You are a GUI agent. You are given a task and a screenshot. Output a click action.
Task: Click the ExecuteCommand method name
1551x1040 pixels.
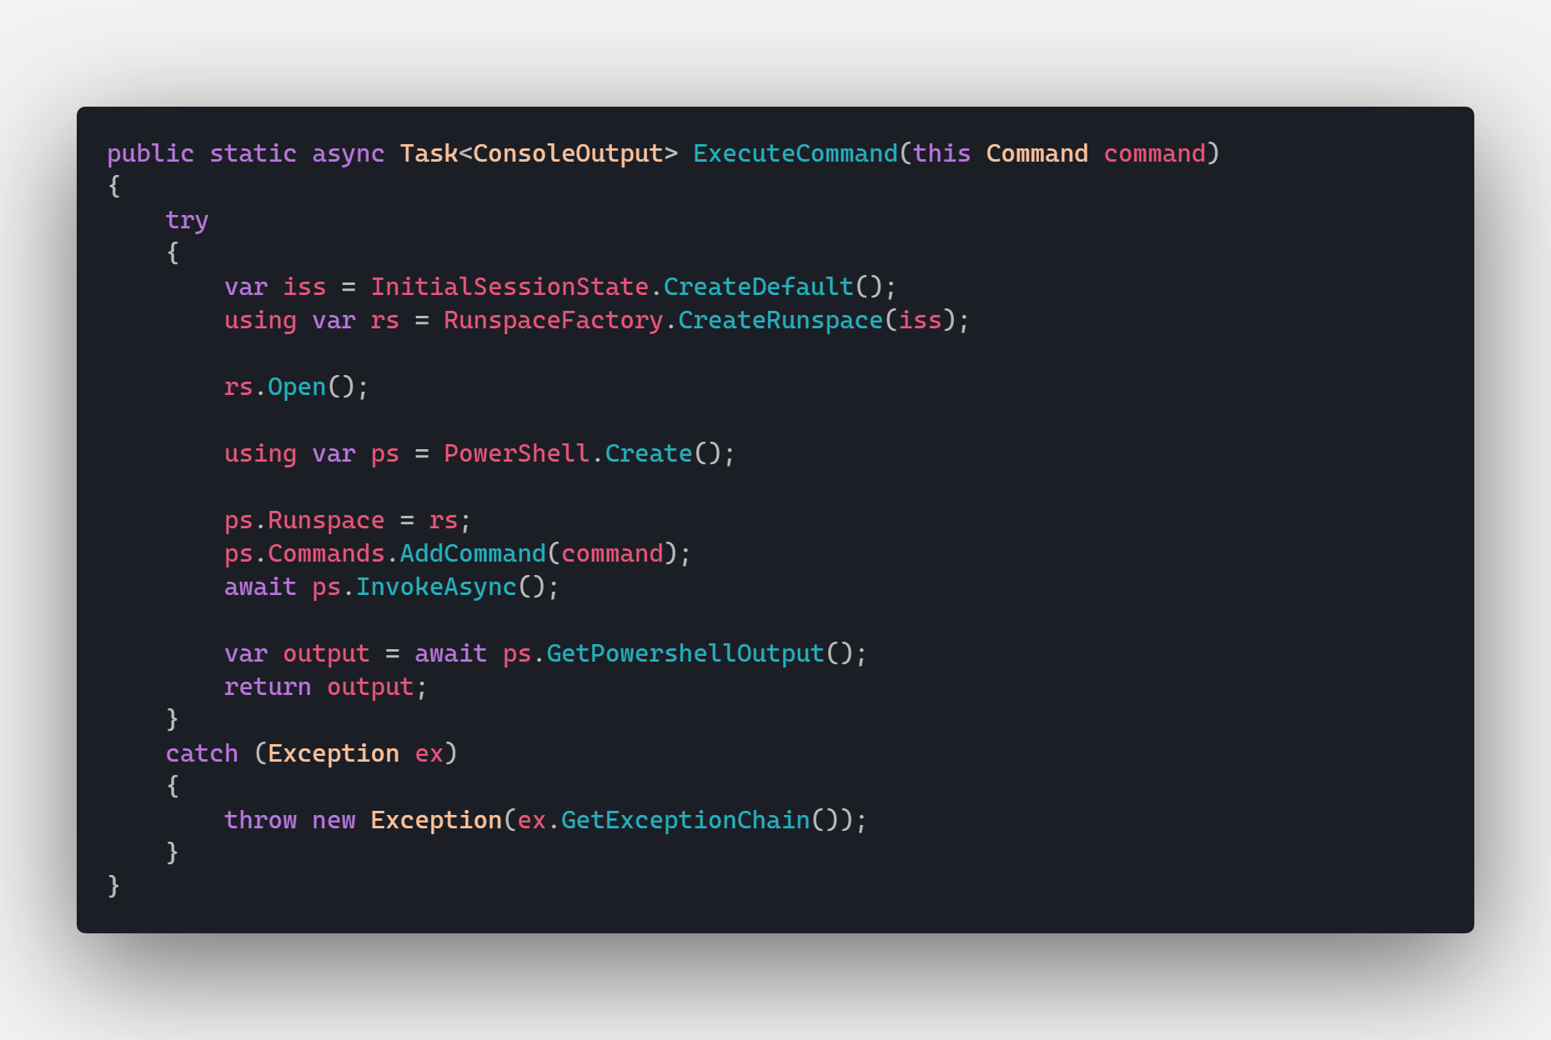tap(796, 153)
